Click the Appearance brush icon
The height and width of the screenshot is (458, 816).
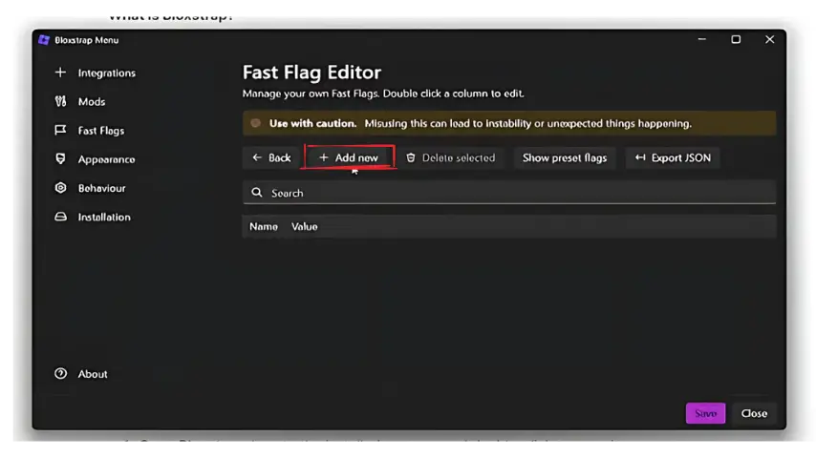pos(61,159)
